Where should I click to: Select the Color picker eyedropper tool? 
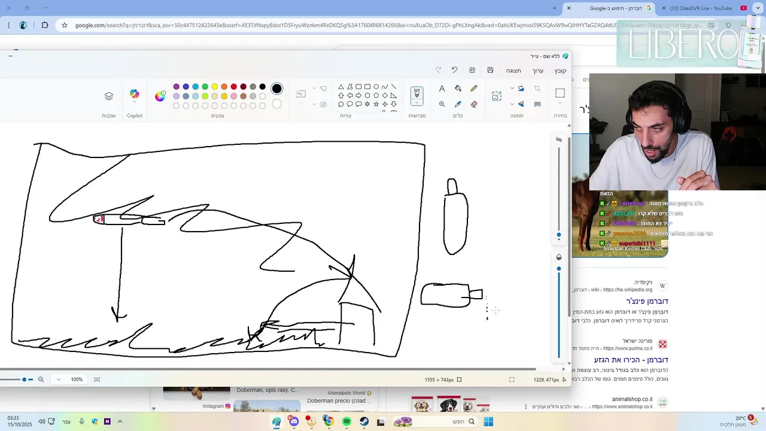458,104
